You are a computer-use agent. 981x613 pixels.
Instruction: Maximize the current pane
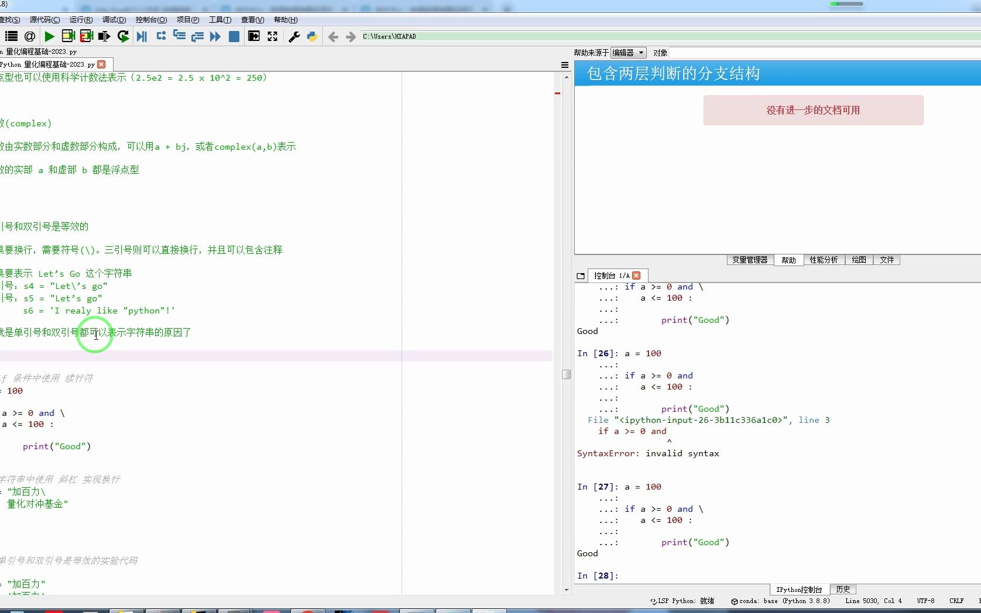(254, 36)
